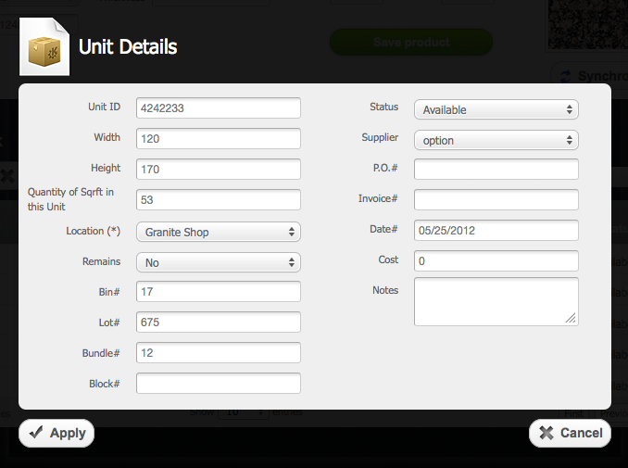The image size is (628, 468).
Task: Focus the Invoice# input field
Action: tap(496, 200)
